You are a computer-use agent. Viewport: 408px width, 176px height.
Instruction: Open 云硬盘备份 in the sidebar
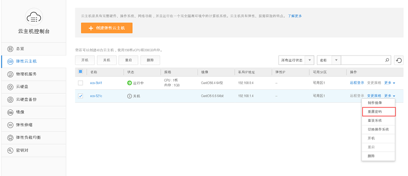(33, 99)
